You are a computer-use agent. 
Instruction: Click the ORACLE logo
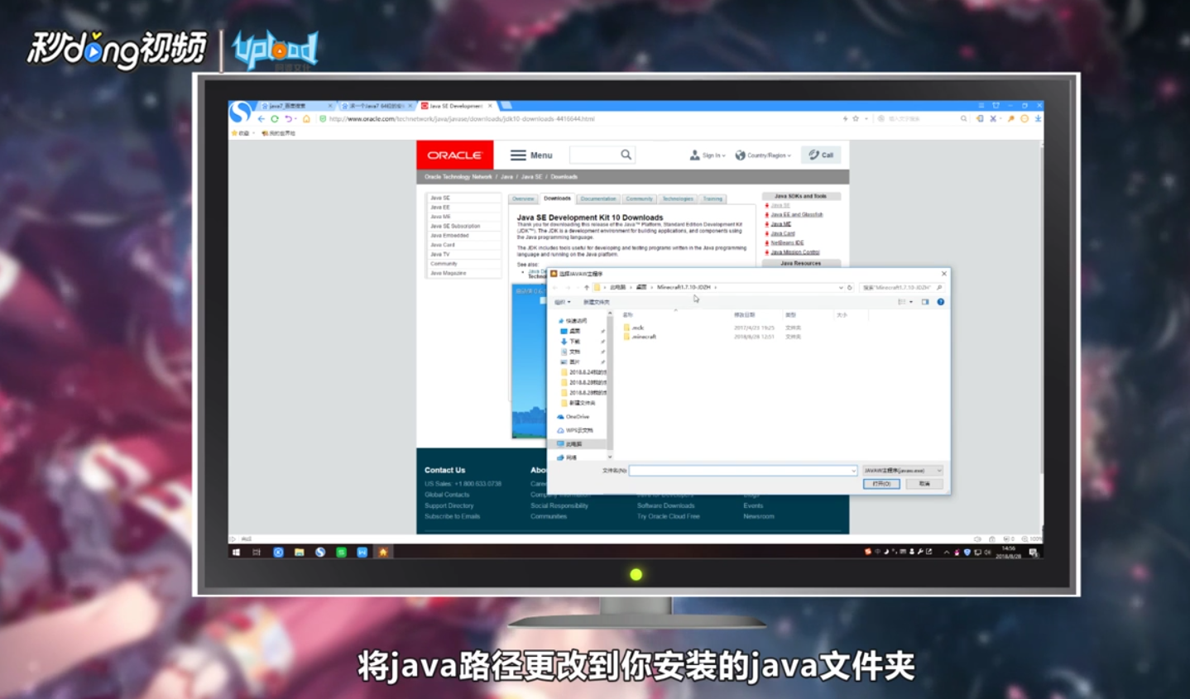[454, 155]
